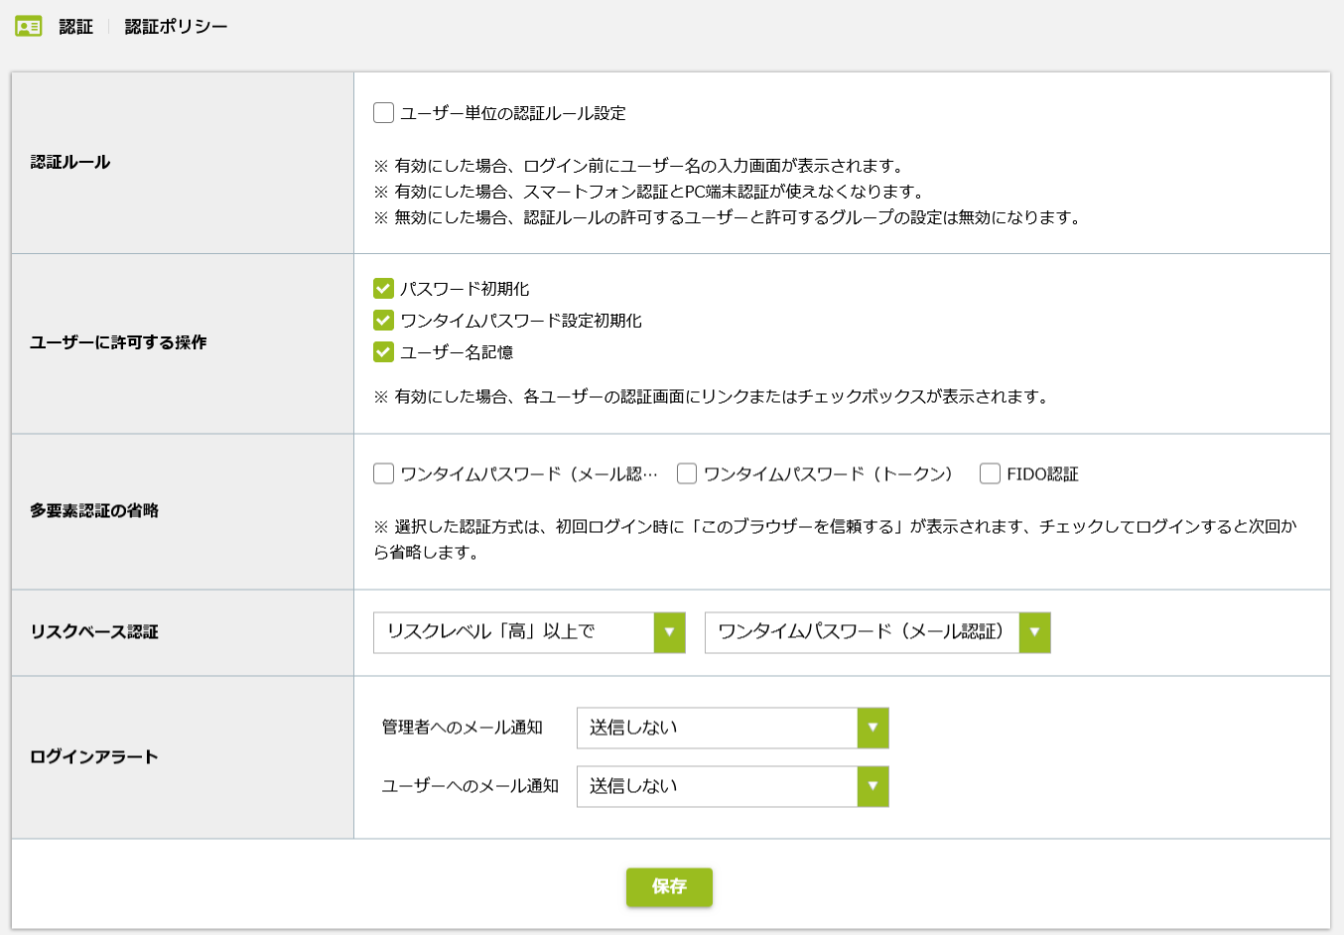Check ワンタイムパスワード（メール認証）checkbox
1344x935 pixels.
point(383,474)
